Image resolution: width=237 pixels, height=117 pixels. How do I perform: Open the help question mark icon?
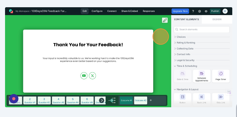point(193,11)
